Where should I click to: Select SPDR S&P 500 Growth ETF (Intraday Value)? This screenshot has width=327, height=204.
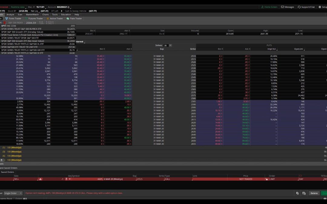click(38, 32)
